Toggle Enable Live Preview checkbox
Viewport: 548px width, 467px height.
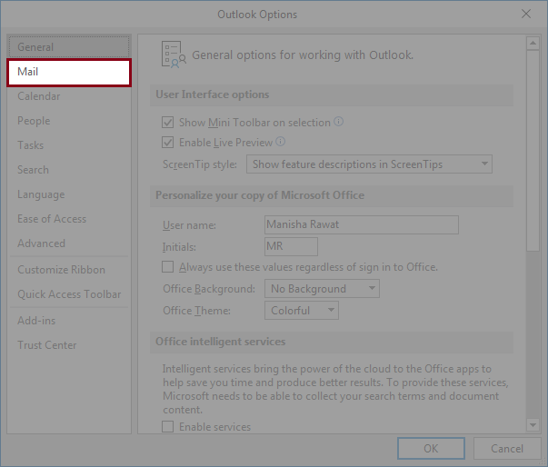click(x=168, y=143)
